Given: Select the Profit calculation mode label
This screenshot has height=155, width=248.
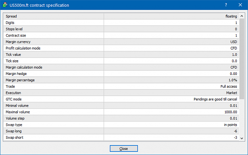Looking at the screenshot, I should point(23,48).
